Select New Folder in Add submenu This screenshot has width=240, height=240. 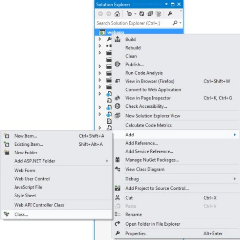click(57, 153)
